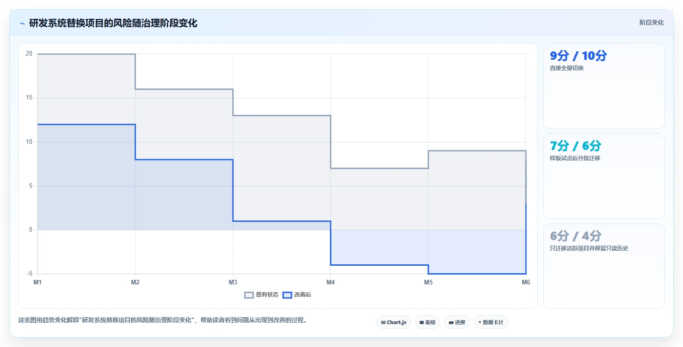Click the description text under the chart
This screenshot has height=347, width=683.
pos(162,320)
